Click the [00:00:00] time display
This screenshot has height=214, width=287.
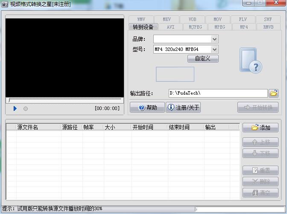(107, 108)
